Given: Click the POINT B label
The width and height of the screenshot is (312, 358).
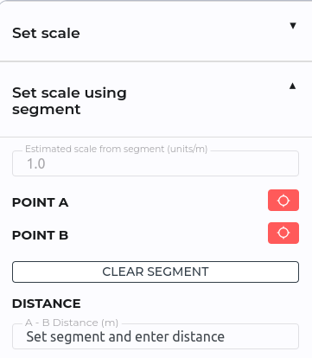Looking at the screenshot, I should point(40,235).
